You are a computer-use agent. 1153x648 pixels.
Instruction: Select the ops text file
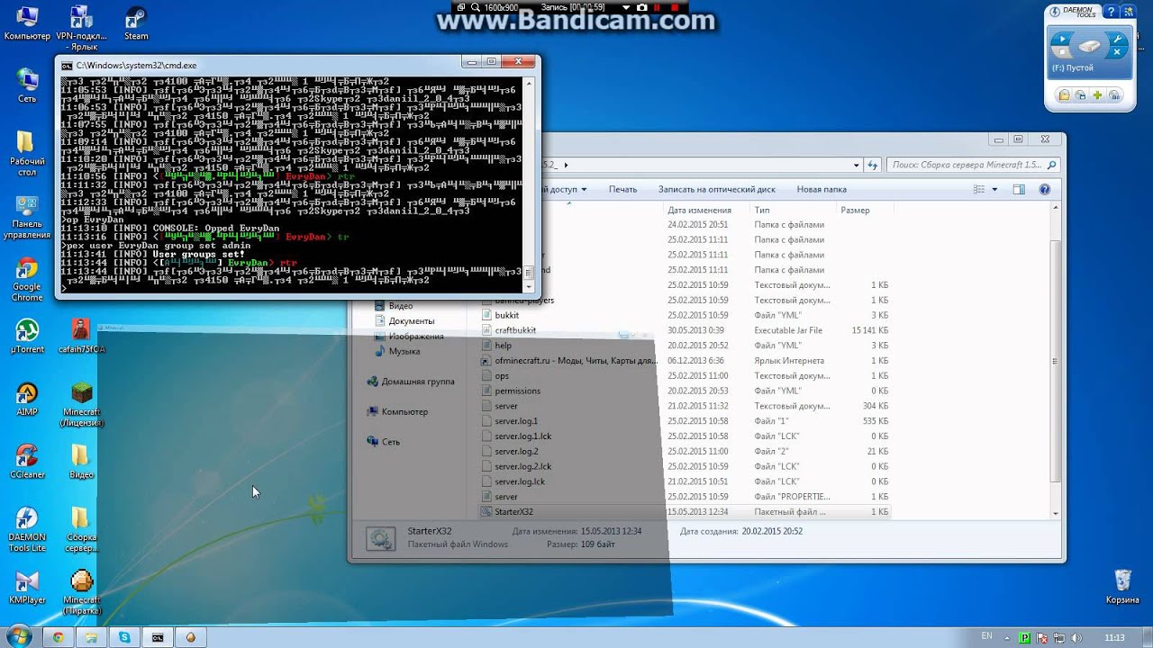502,376
